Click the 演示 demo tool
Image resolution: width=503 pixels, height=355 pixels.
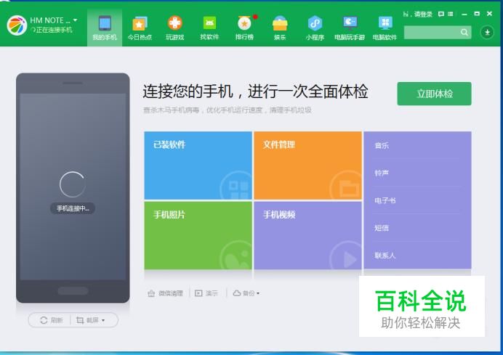[206, 293]
